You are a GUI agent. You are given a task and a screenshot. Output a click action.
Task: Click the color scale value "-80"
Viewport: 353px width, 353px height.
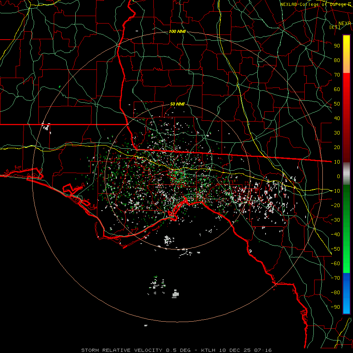(335, 293)
